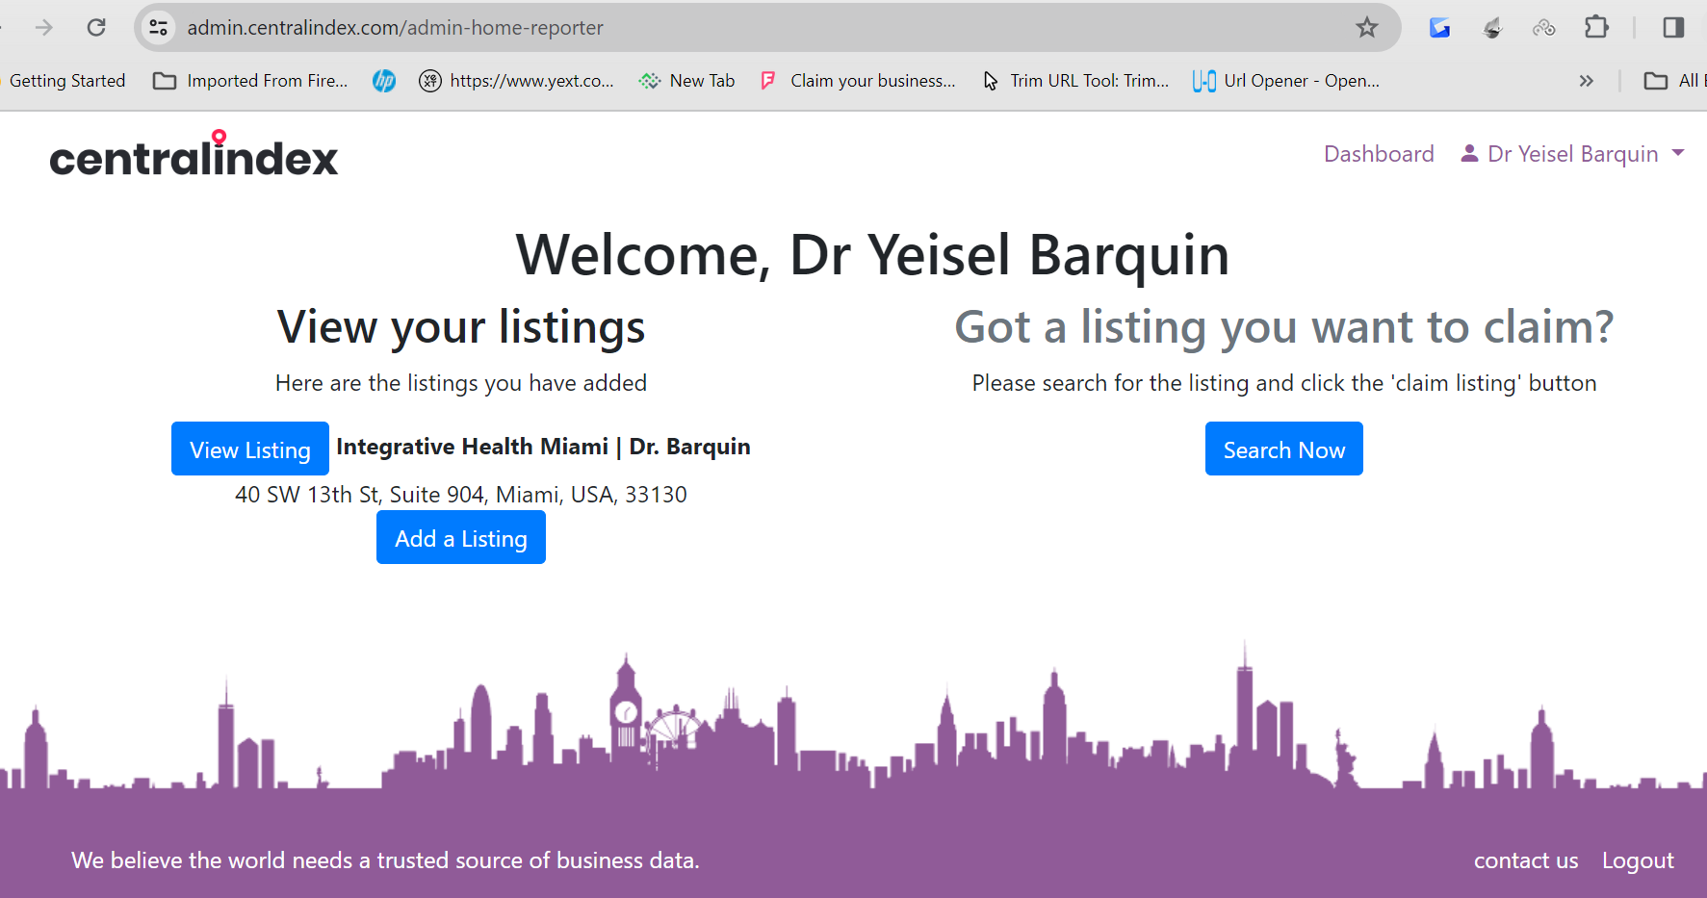The width and height of the screenshot is (1707, 898).
Task: Click the cloud-shaped extension icon
Action: [1544, 28]
